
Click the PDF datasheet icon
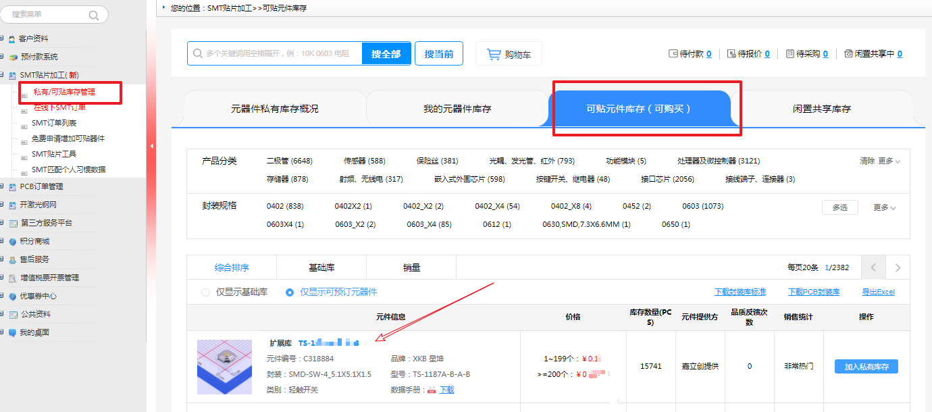tap(432, 390)
